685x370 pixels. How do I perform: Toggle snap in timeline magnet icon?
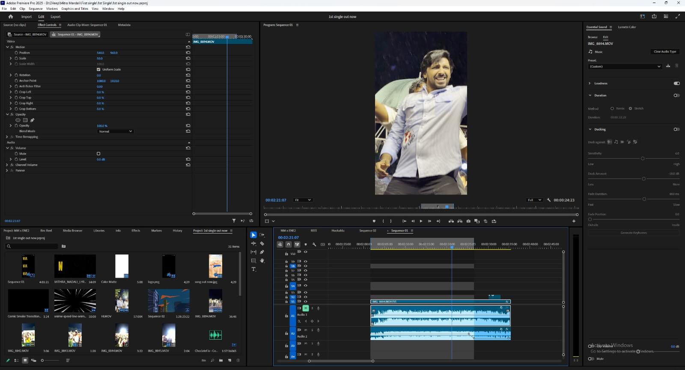pos(289,244)
